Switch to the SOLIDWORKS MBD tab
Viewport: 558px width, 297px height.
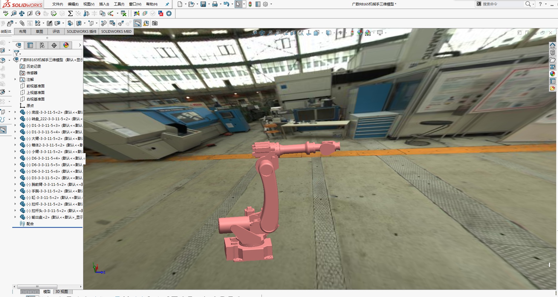coord(116,31)
